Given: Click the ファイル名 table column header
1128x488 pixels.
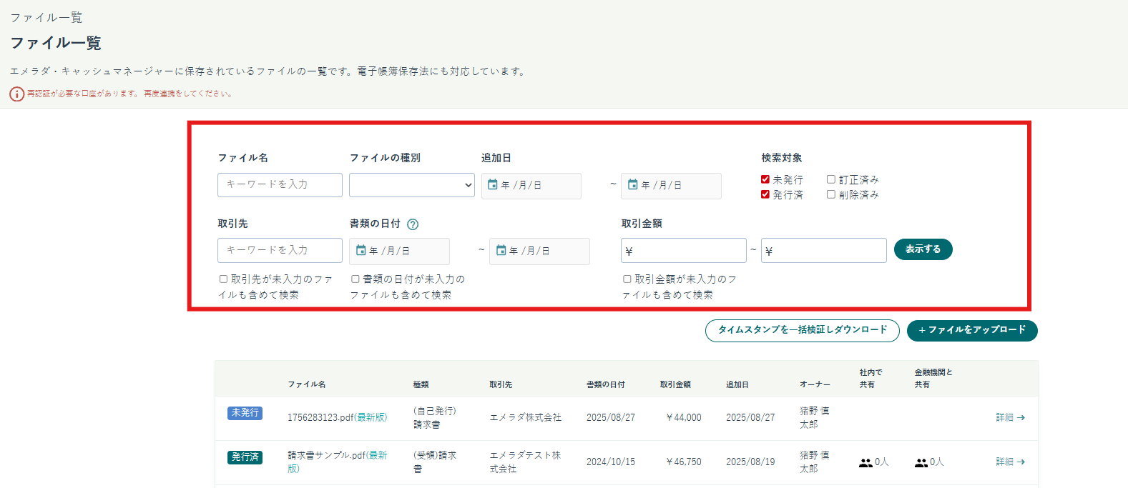Looking at the screenshot, I should click(306, 384).
